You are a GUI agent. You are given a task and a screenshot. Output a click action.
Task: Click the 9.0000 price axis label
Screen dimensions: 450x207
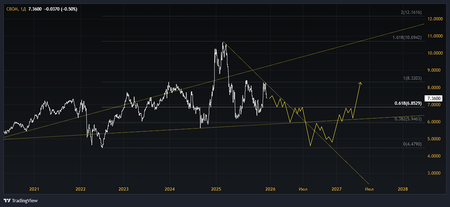pyautogui.click(x=435, y=70)
